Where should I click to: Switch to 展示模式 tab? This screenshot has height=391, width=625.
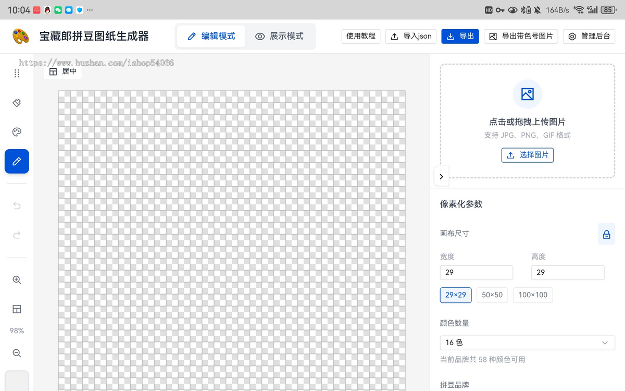click(x=280, y=36)
